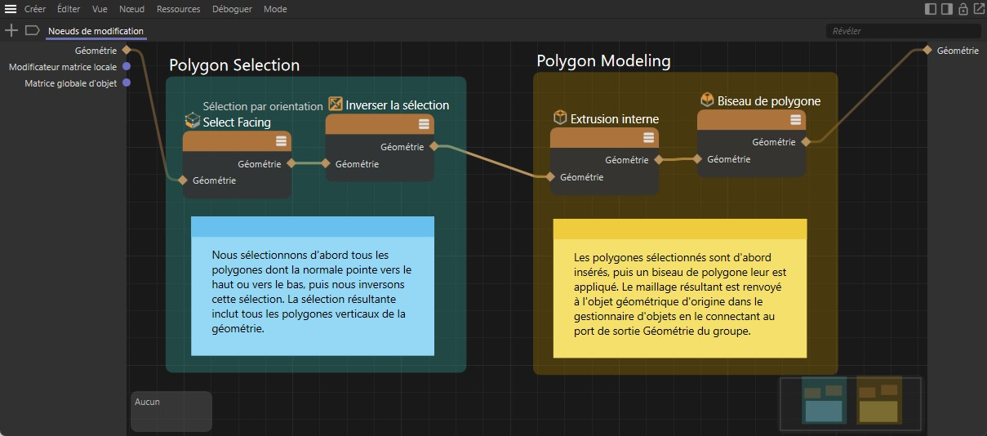This screenshot has width=987, height=436.
Task: Click the Extrusion interne cube icon
Action: pos(560,118)
